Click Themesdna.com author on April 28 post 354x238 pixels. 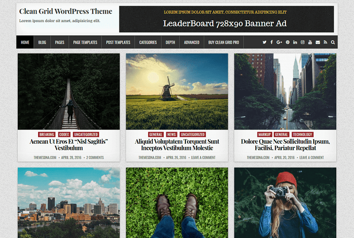(45, 157)
